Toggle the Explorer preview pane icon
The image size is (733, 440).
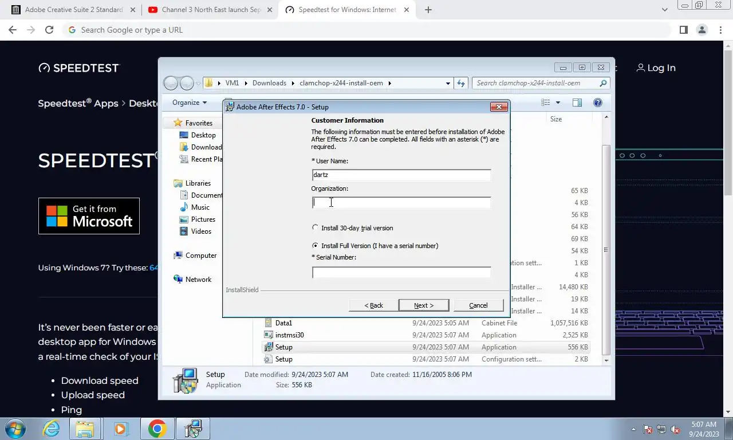point(577,103)
